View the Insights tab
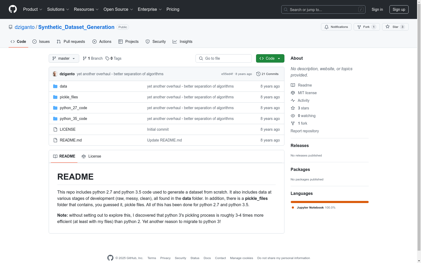 183,42
